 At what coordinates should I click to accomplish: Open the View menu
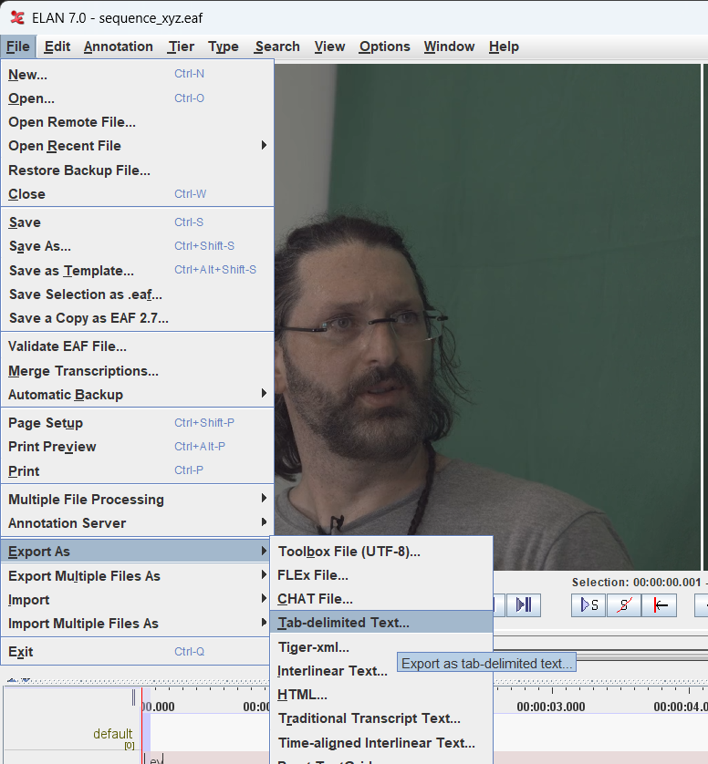pos(329,46)
